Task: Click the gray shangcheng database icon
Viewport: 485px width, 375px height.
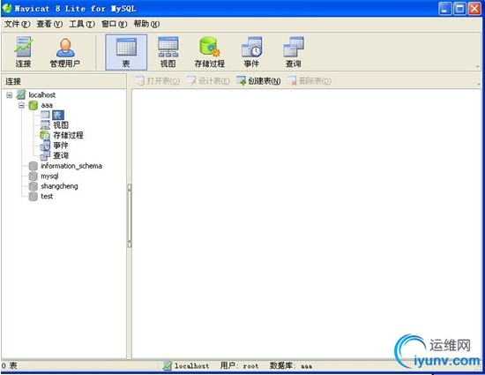Action: 34,186
